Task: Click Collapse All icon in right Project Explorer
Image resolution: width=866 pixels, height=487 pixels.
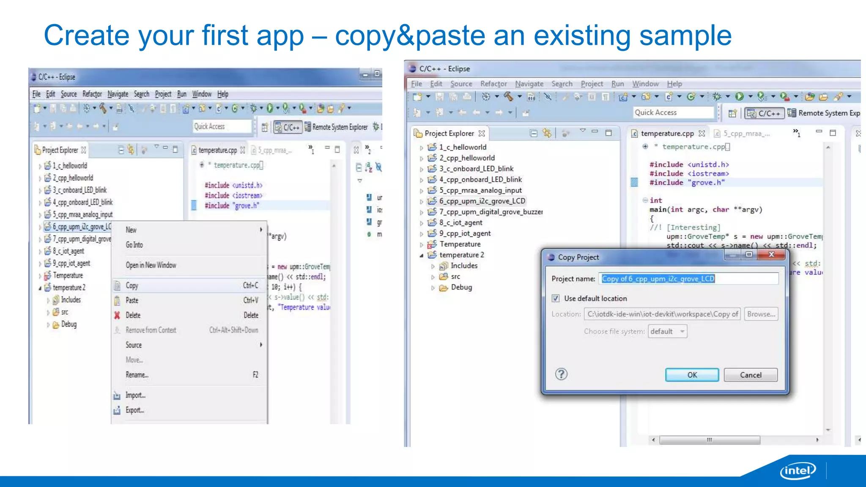Action: coord(534,134)
